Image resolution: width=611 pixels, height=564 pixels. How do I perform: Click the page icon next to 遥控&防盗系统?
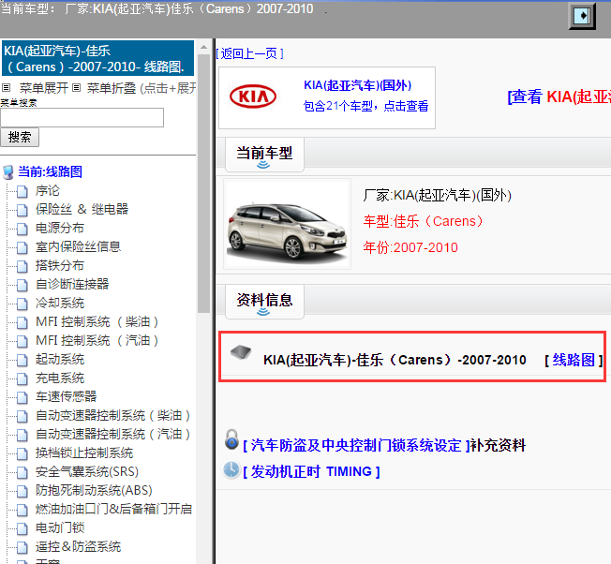tap(22, 547)
